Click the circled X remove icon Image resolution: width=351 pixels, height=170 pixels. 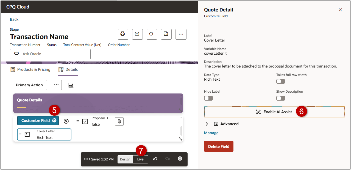[x=66, y=121]
